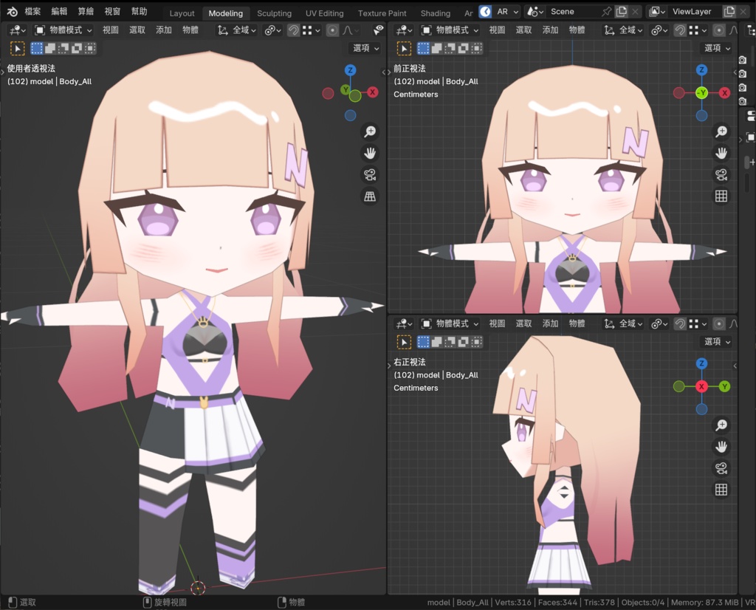Switch to the Sculpting workspace tab
Viewport: 756px width, 610px height.
click(x=274, y=13)
